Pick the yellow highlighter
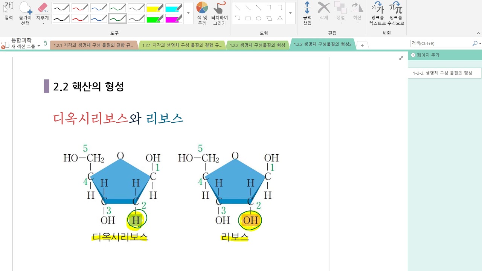Viewport: 482px width, 271px height. 155,8
